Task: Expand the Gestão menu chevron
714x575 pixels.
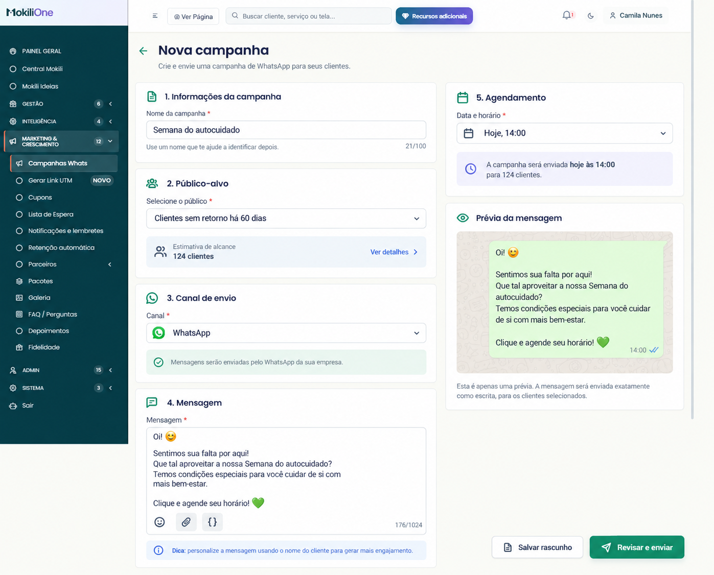Action: coord(110,104)
